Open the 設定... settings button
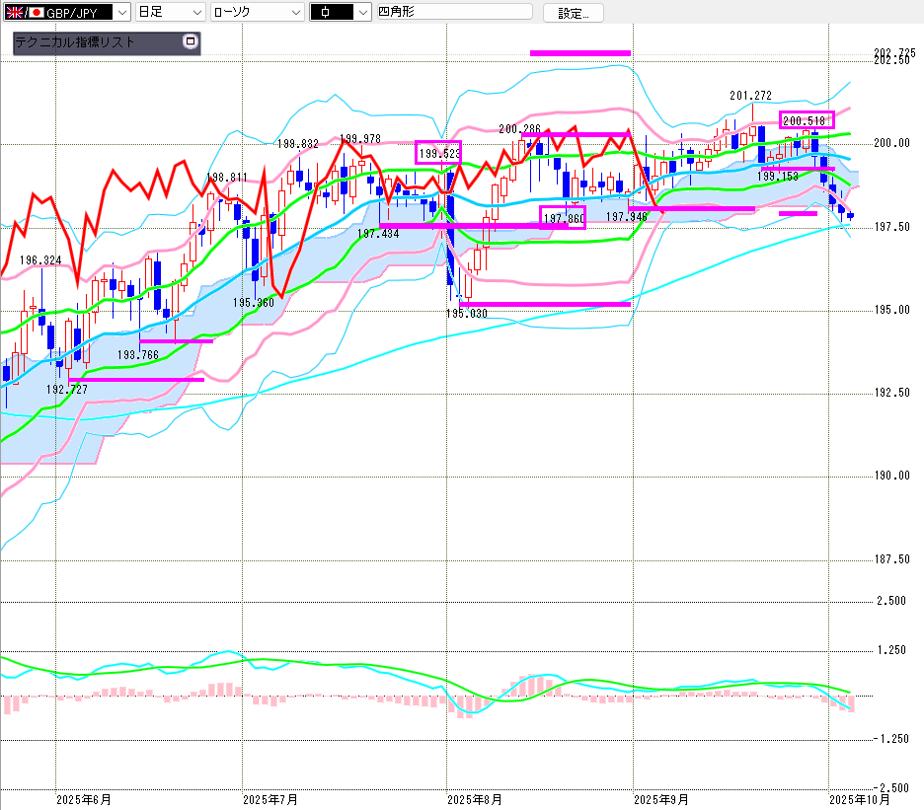Viewport: 924px width, 810px height. tap(574, 13)
